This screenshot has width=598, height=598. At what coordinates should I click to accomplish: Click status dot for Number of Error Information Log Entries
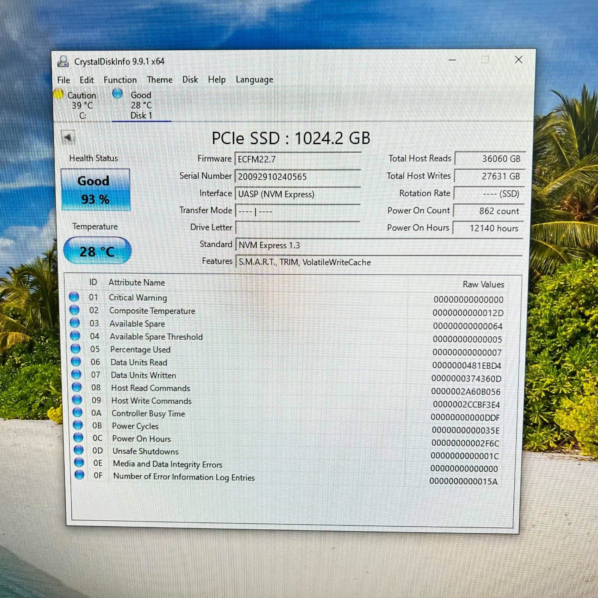click(79, 475)
